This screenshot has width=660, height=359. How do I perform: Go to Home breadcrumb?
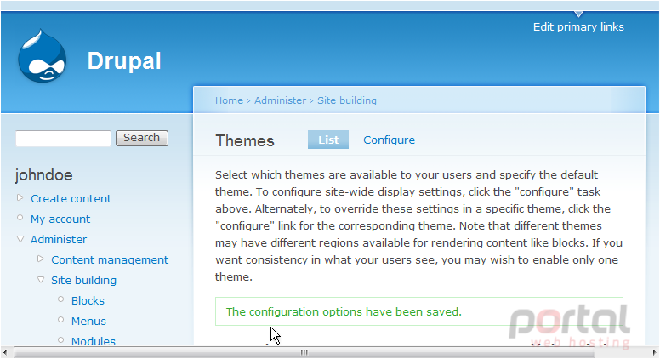click(229, 100)
